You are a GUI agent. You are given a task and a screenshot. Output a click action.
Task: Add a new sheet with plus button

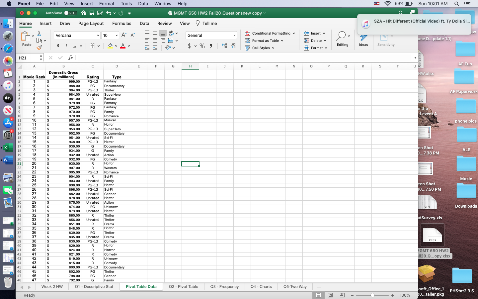(319, 287)
